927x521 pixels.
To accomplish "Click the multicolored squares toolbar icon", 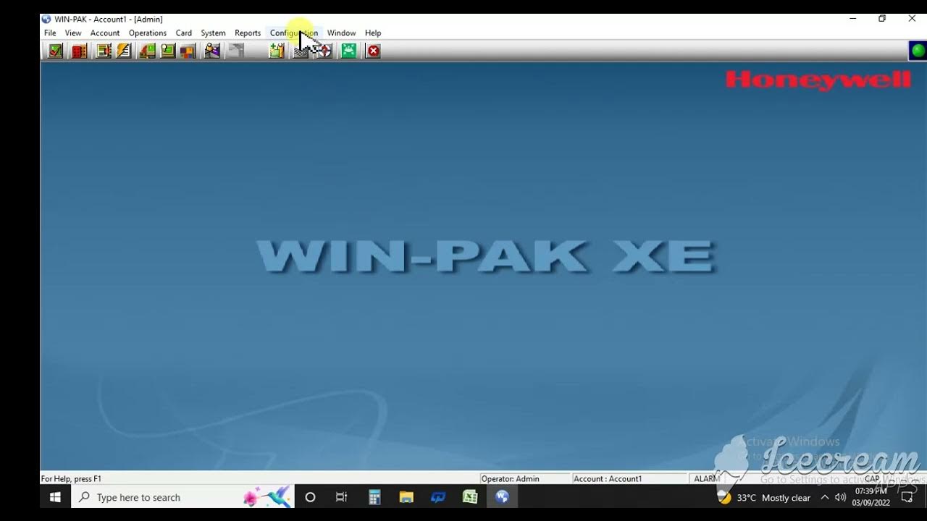I will (x=188, y=51).
